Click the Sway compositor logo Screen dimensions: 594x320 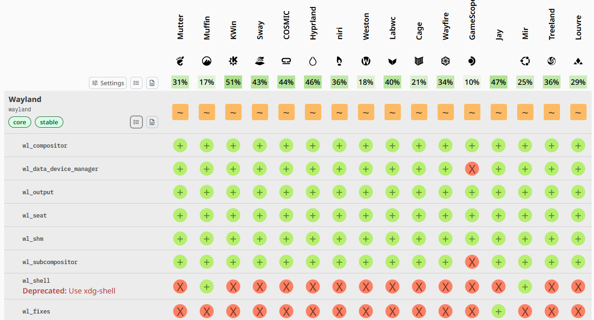260,61
